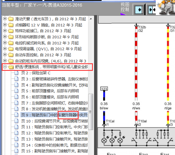The image size is (175, 155).
Task: Open 页 10：后视镜调节开关
Action: 54,121
